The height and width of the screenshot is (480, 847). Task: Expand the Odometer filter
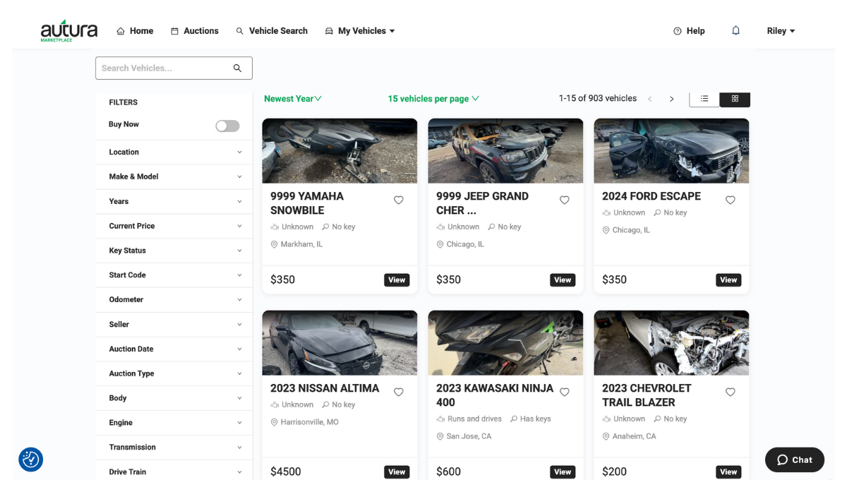click(x=174, y=300)
